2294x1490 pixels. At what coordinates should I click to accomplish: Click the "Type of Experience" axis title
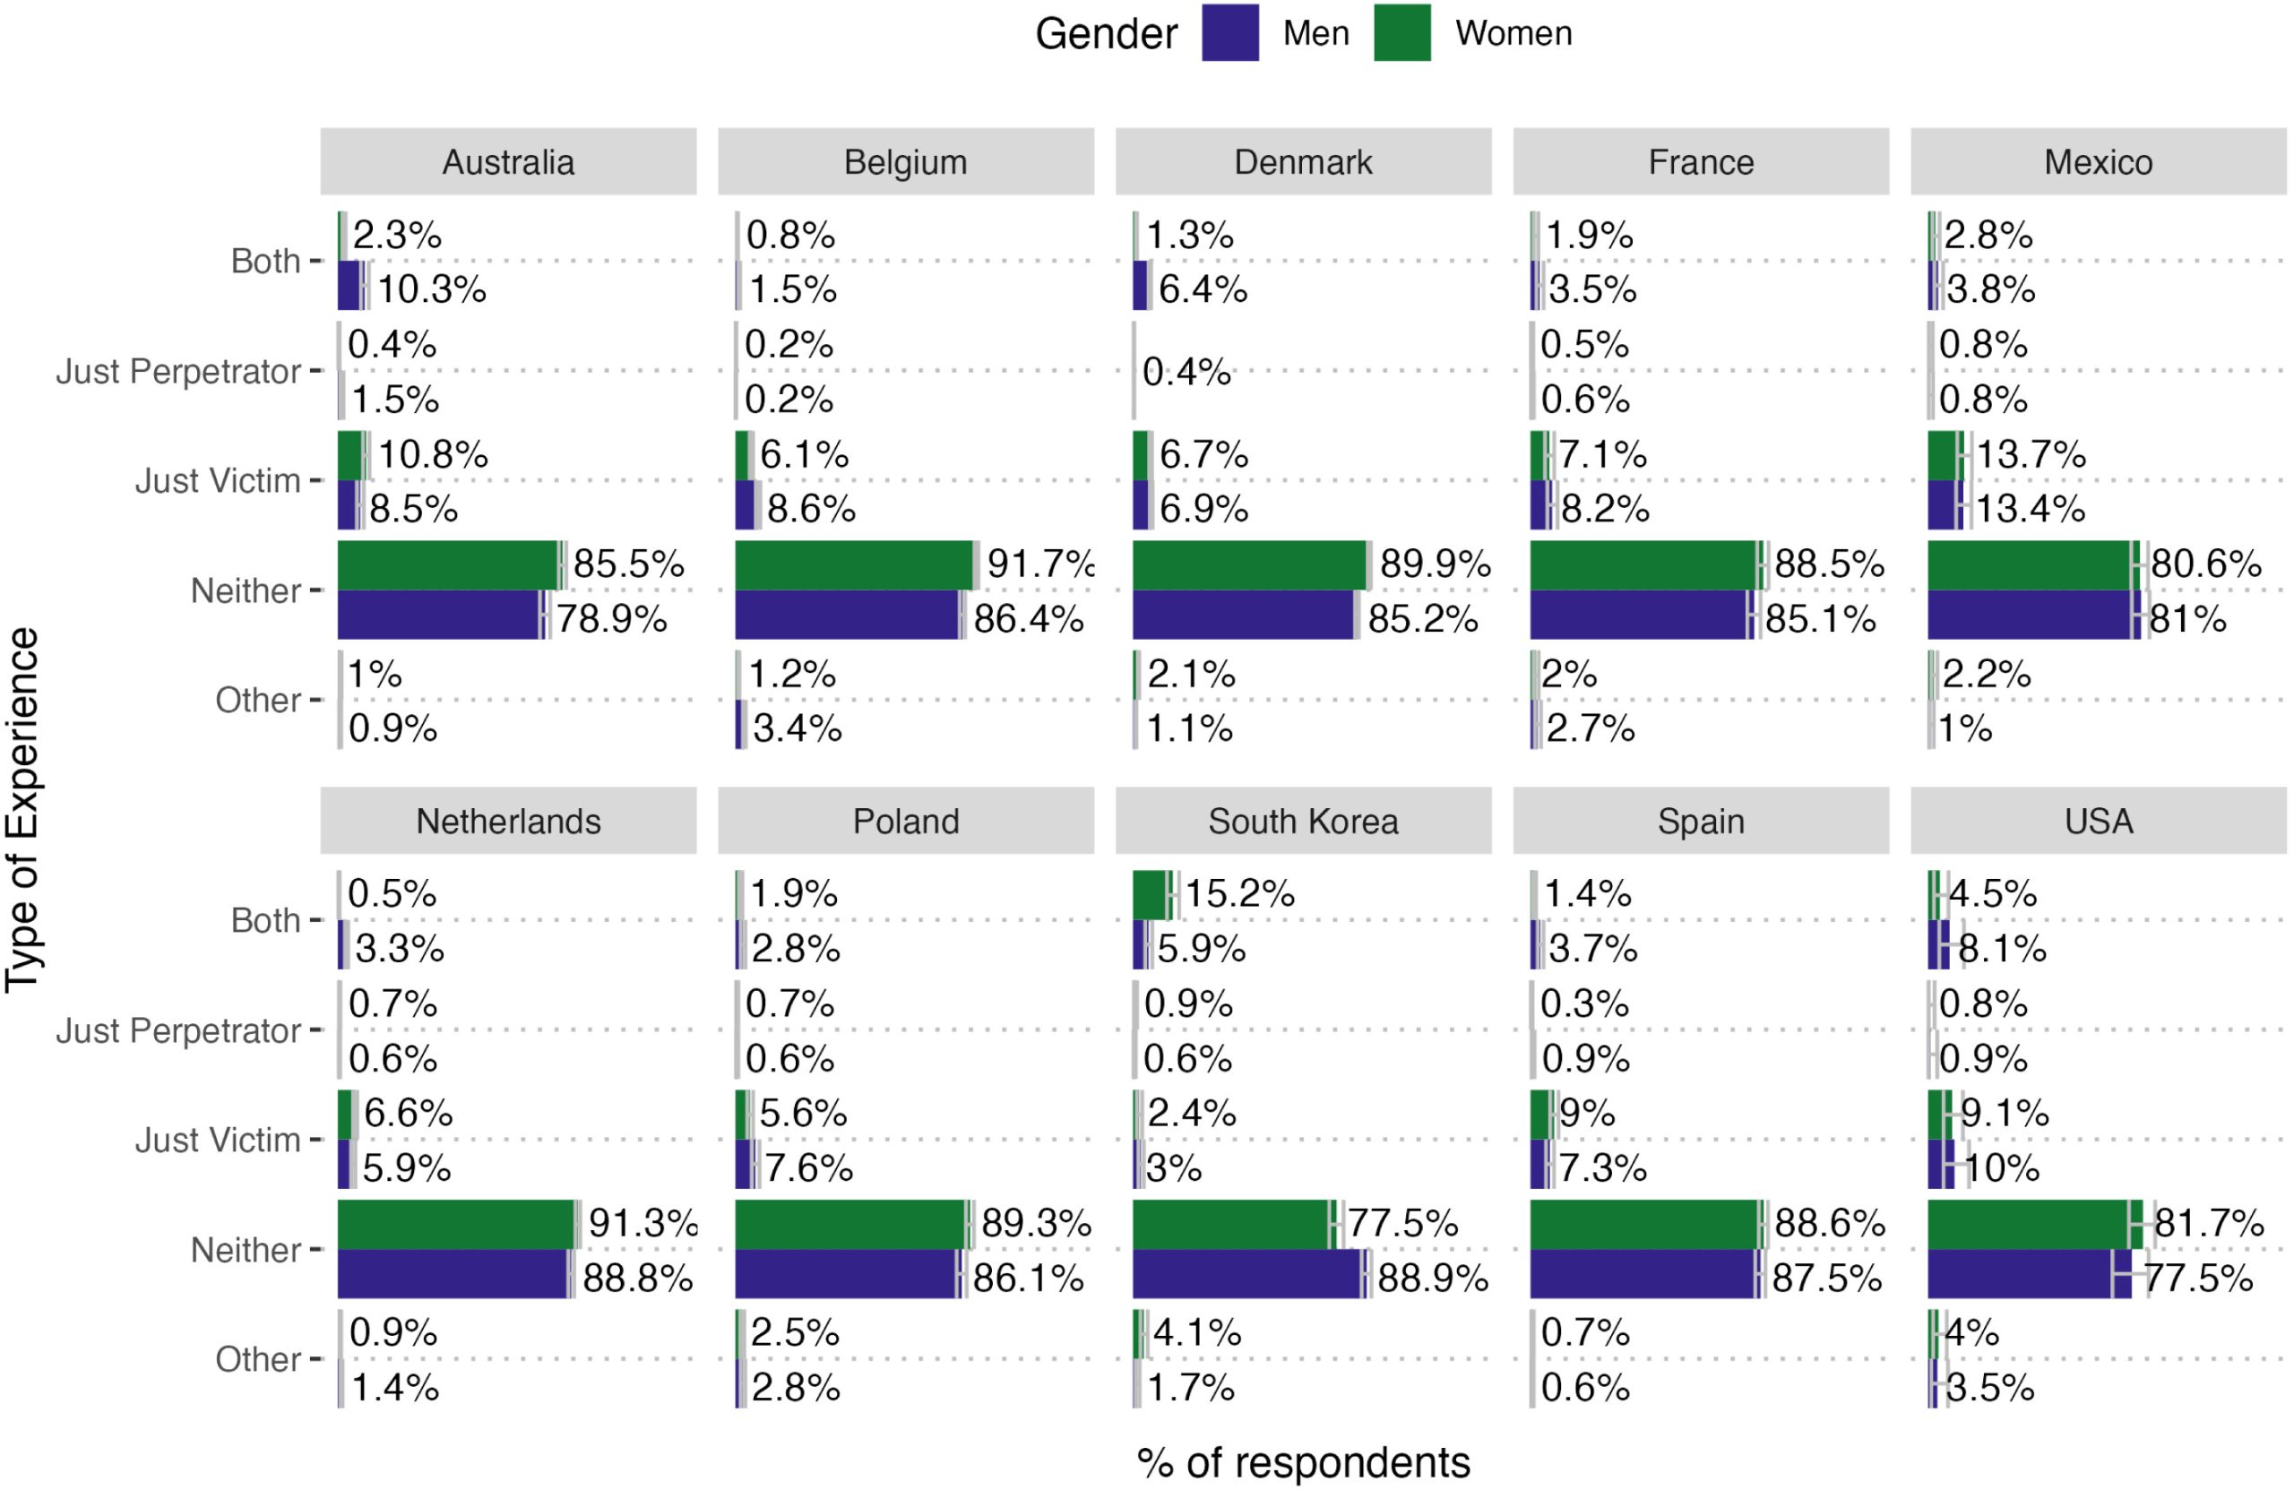23,810
